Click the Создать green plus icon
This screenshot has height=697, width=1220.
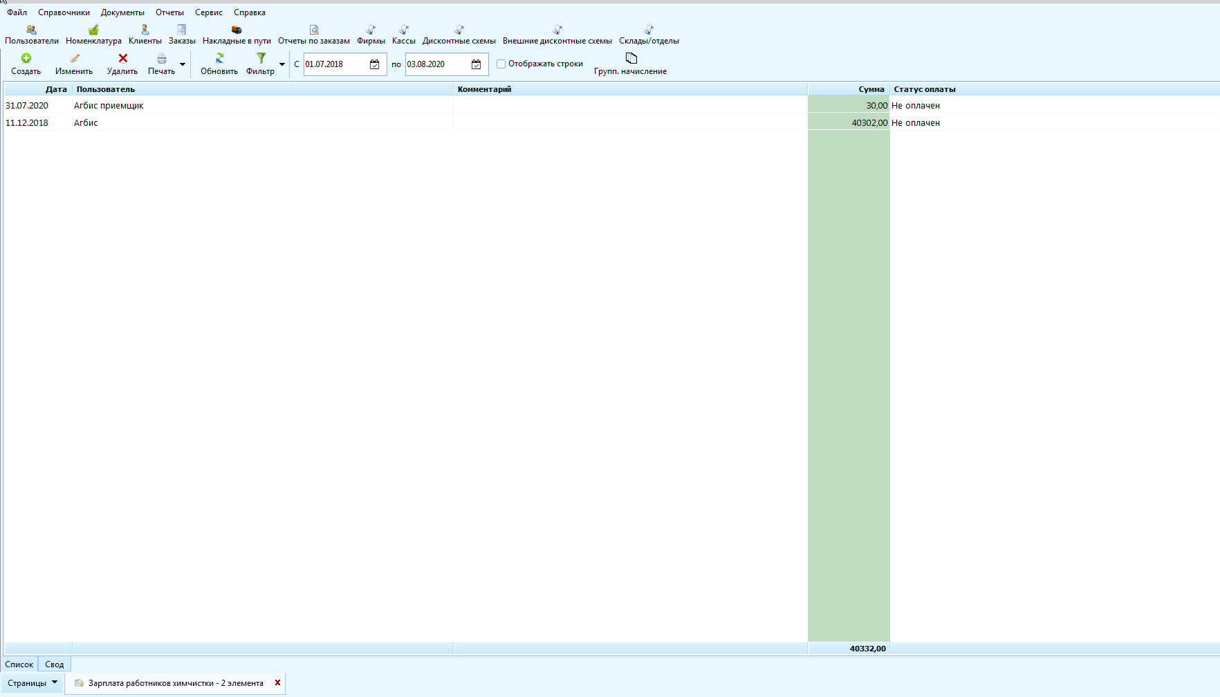coord(26,58)
